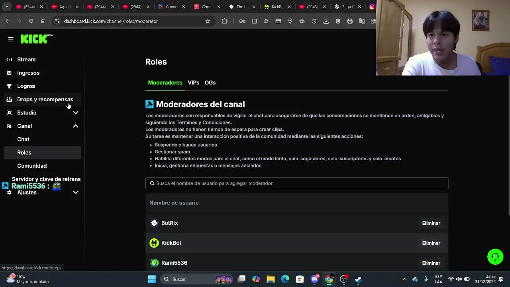Go to browser home page
Viewport: 510px width, 287px height.
(x=43, y=21)
